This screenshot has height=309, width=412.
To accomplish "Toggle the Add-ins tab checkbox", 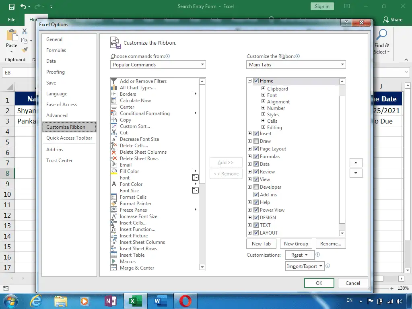I will 256,194.
